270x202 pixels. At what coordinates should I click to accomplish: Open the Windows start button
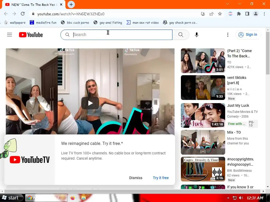tap(11, 198)
